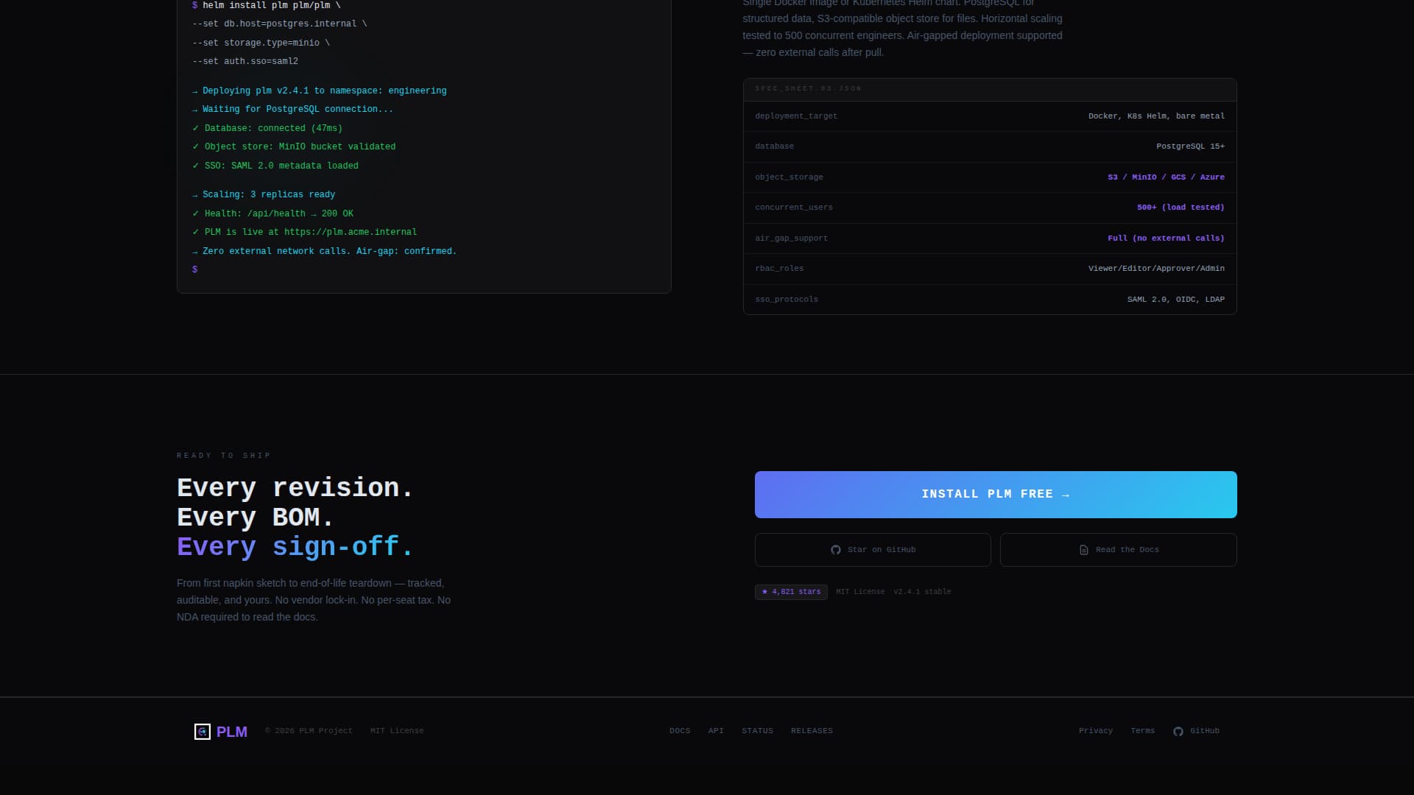Open the Privacy link
The image size is (1414, 795).
(1096, 731)
